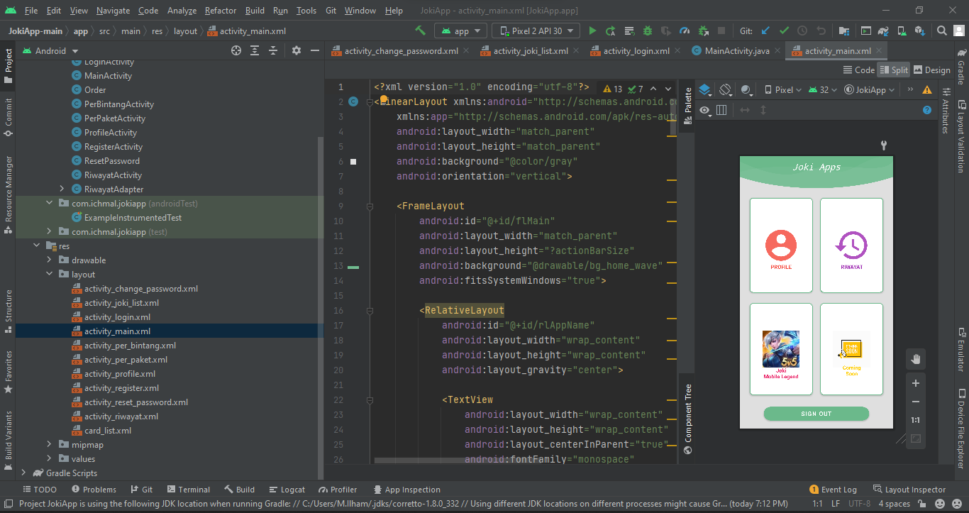The height and width of the screenshot is (513, 969).
Task: Click the Git Update Project arrow
Action: pos(765,31)
